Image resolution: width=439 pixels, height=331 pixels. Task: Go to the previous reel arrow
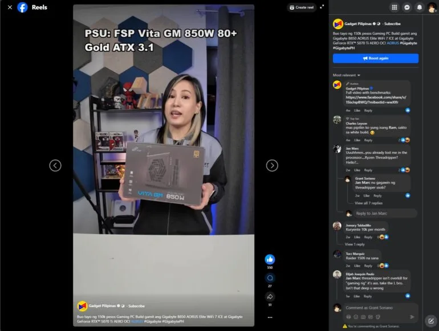(55, 165)
